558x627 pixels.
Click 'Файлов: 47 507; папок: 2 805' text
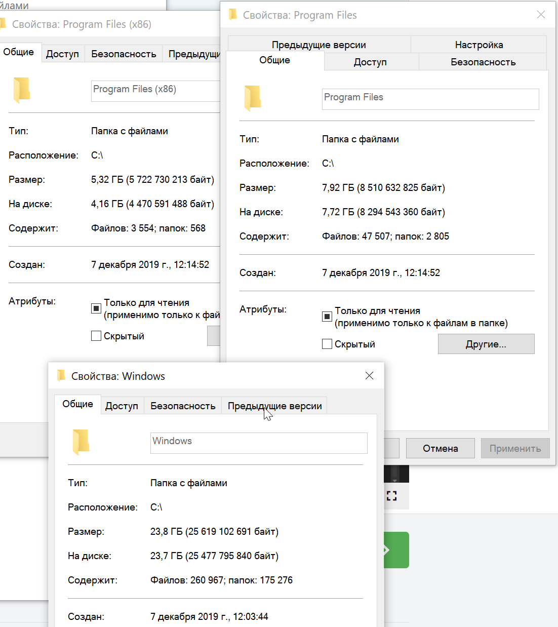pyautogui.click(x=385, y=237)
